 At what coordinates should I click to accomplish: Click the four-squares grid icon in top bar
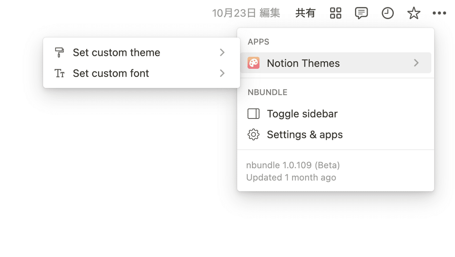pos(336,13)
